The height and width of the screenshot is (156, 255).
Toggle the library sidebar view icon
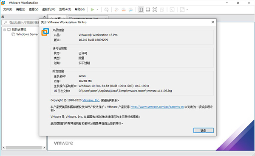141,10
